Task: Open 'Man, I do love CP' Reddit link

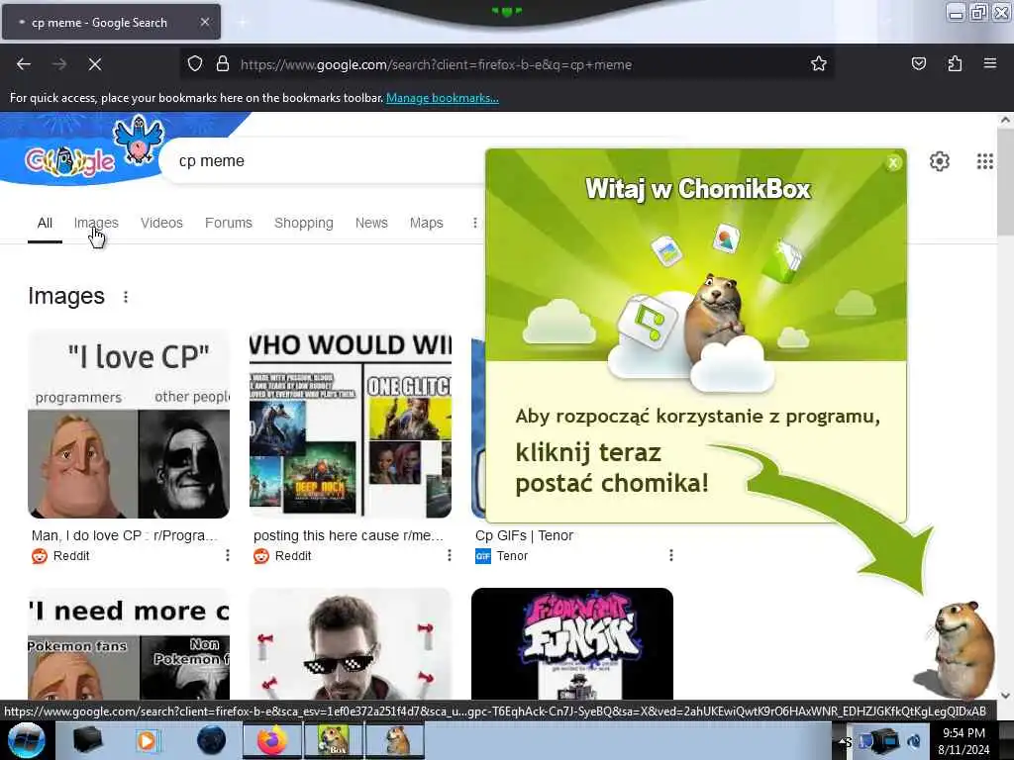Action: (124, 535)
